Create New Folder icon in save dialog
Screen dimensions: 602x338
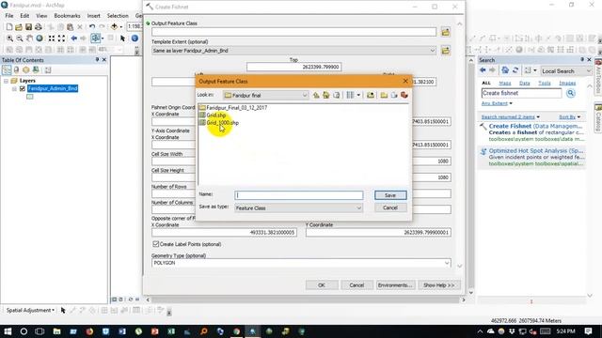point(384,95)
